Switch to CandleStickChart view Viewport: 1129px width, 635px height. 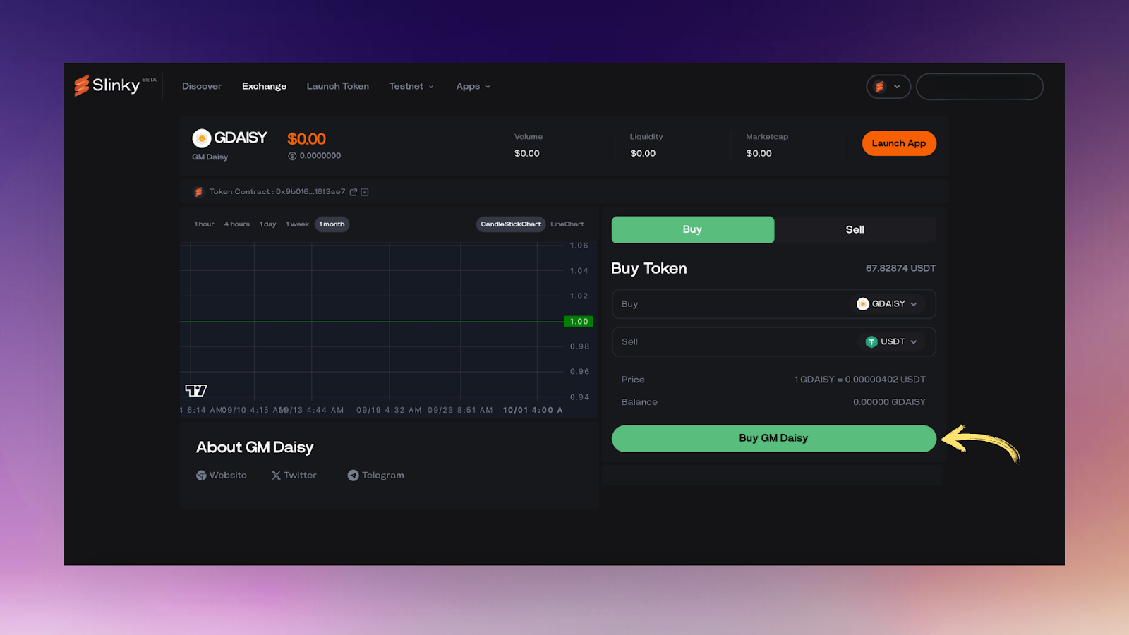click(x=511, y=224)
